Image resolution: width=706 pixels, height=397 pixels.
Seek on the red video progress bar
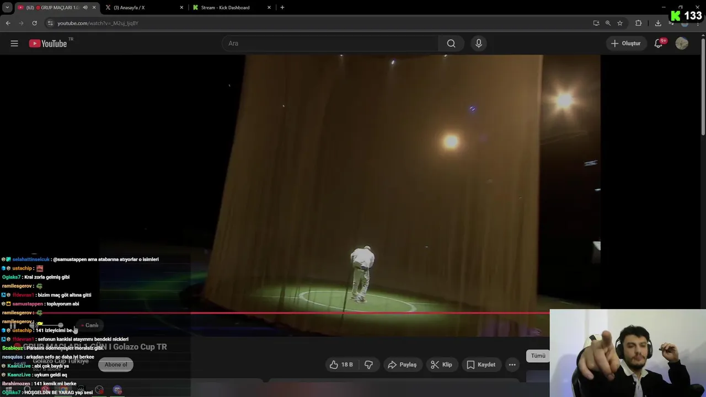[275, 313]
